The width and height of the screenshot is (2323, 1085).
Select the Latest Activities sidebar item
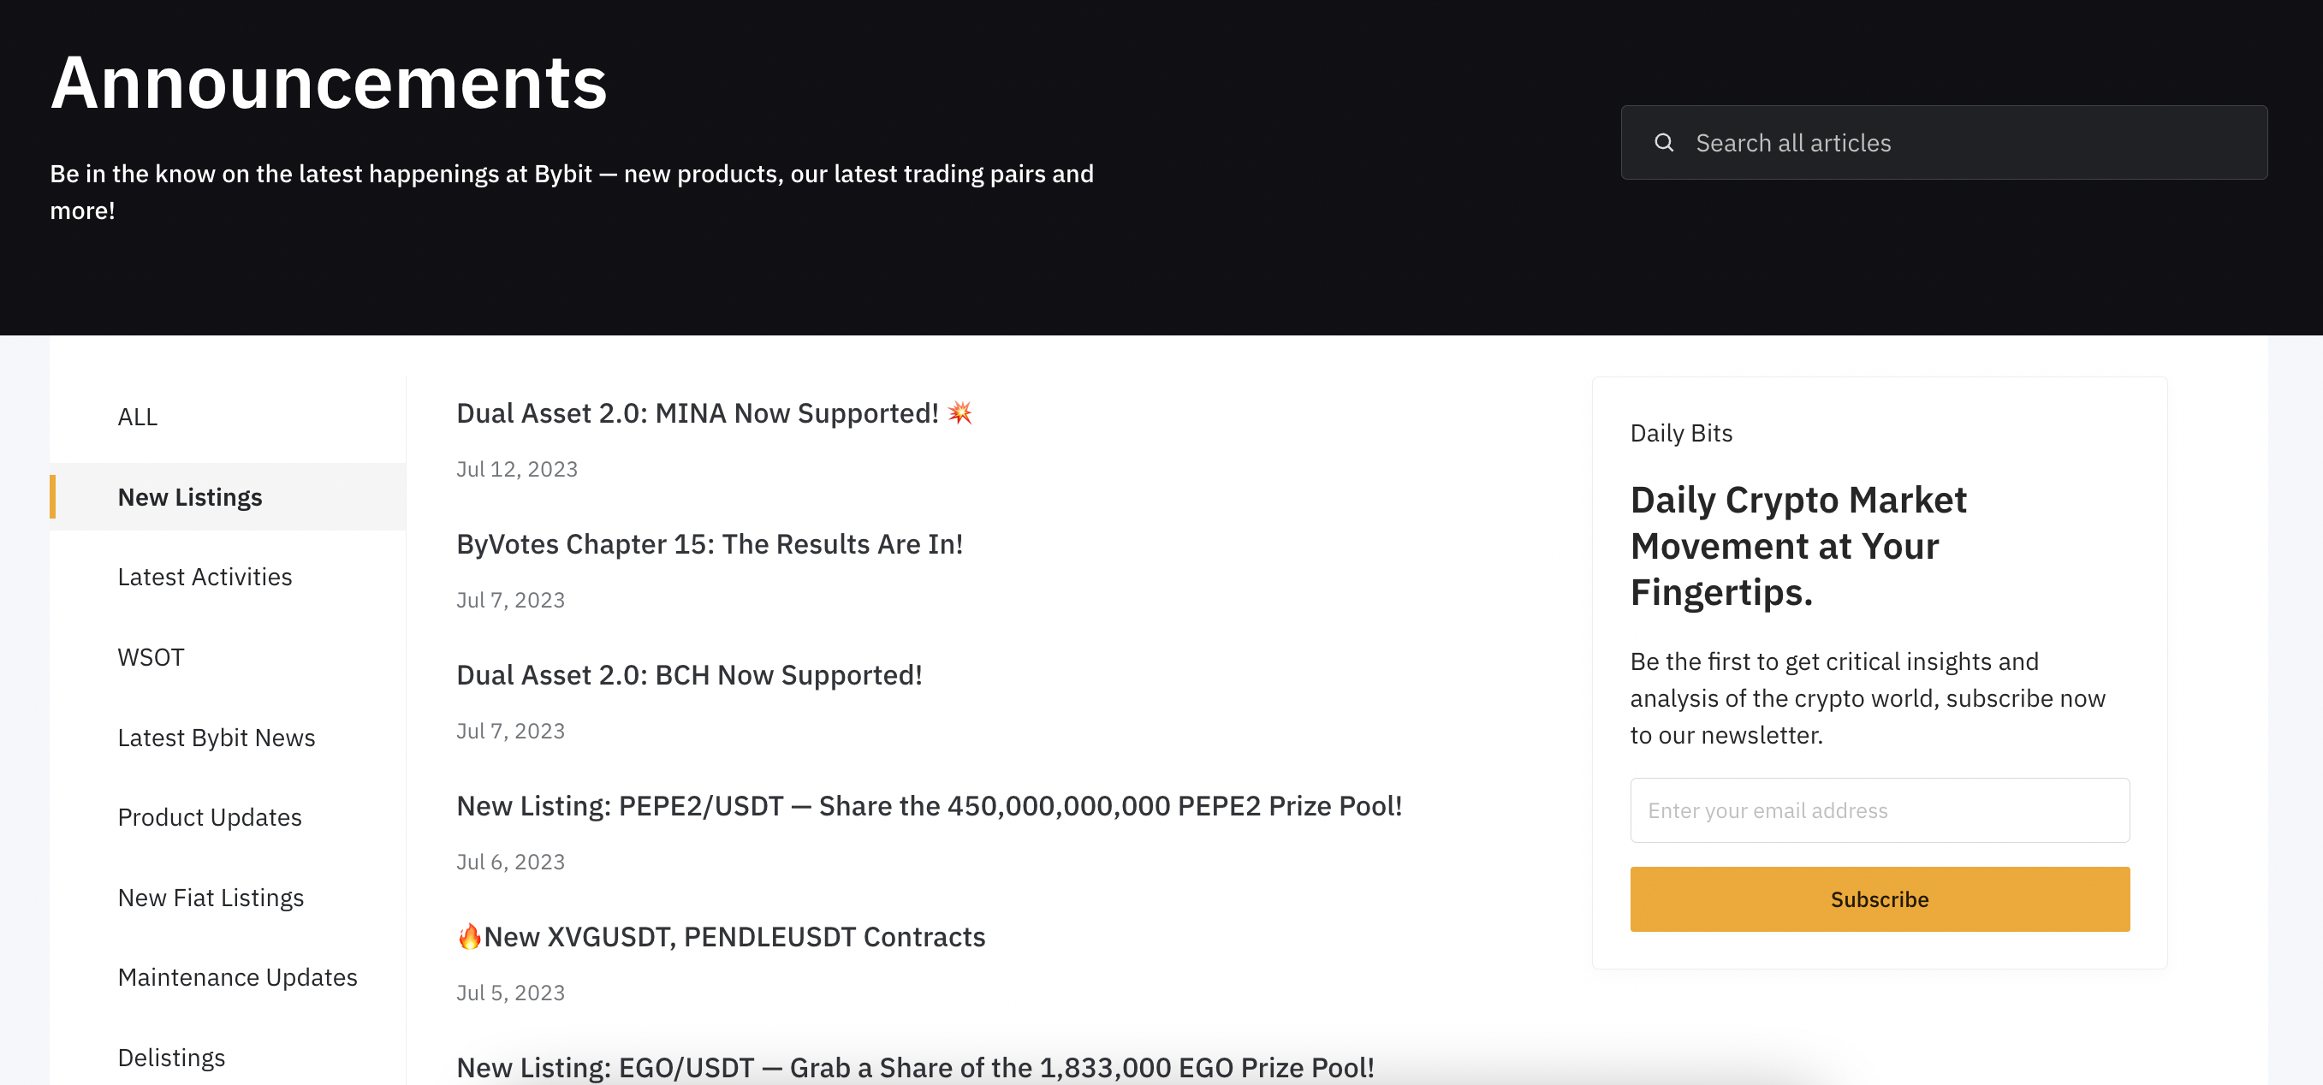point(205,576)
